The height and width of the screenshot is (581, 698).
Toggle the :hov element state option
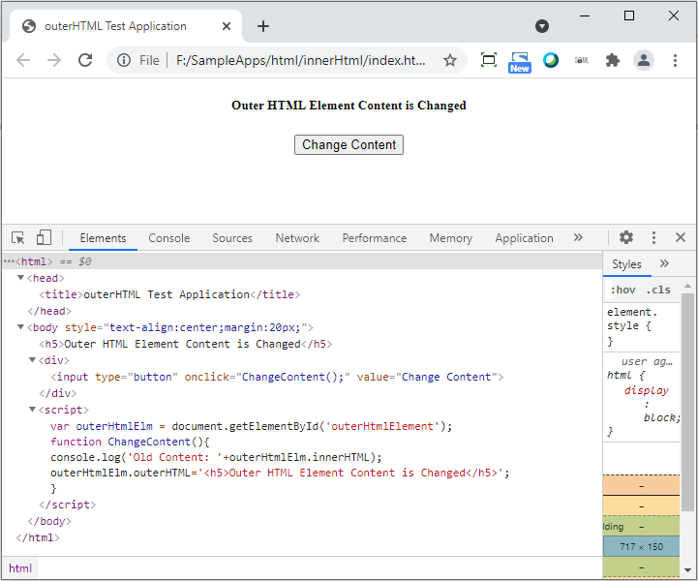pos(622,290)
